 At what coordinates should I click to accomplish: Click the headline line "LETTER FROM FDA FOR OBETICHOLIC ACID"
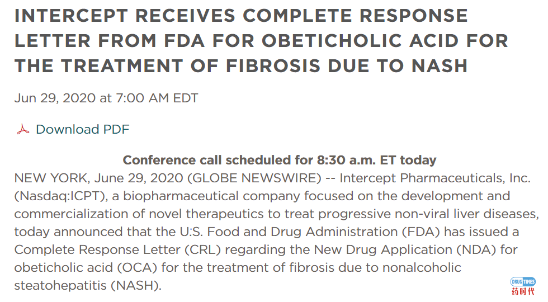261,41
